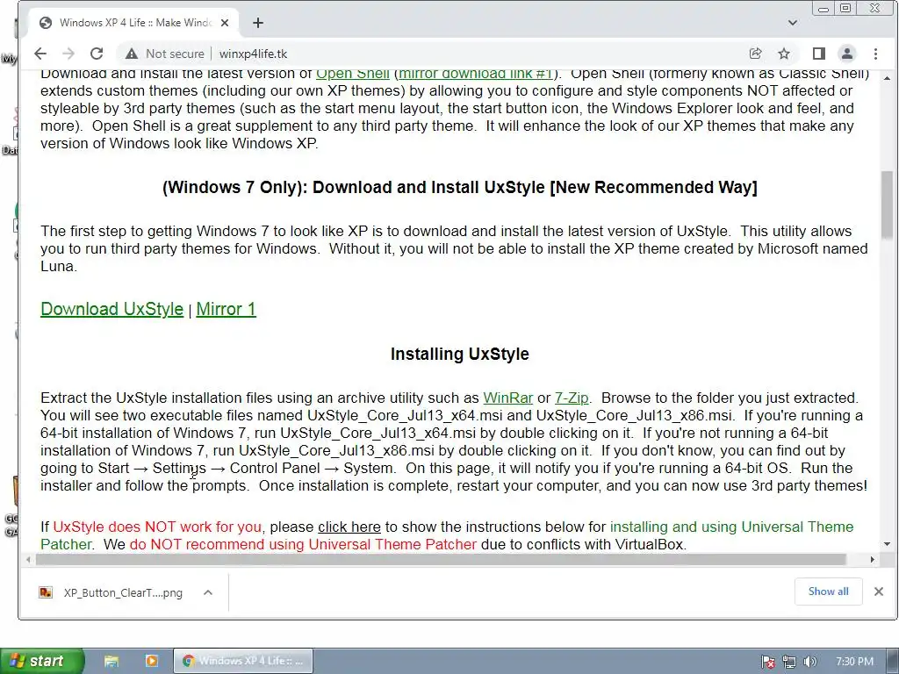Expand options chevron for downloaded png
Screen dimensions: 899x674
click(x=208, y=592)
